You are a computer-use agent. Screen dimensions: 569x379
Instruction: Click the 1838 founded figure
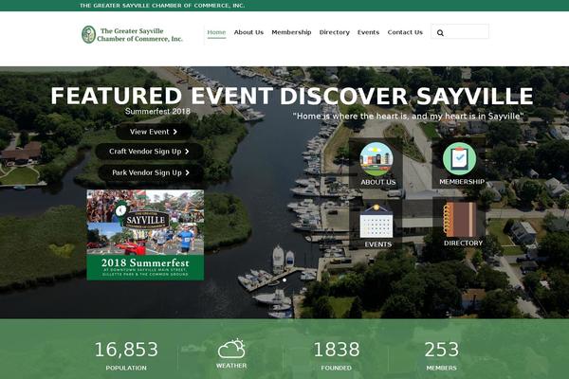coord(337,350)
